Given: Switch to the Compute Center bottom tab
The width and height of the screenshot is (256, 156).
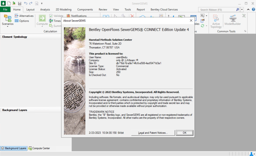Looking at the screenshot, I should [39, 148].
